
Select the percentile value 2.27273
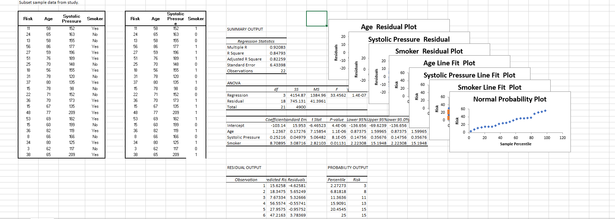click(338, 186)
